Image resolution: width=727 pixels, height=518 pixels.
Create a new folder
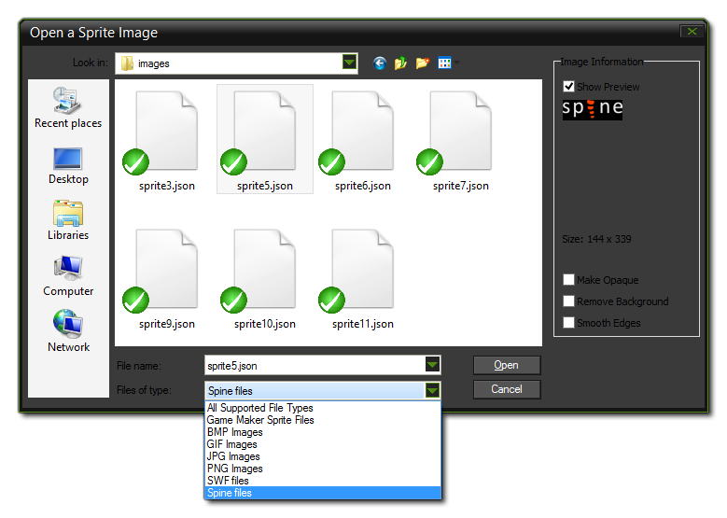(x=423, y=63)
